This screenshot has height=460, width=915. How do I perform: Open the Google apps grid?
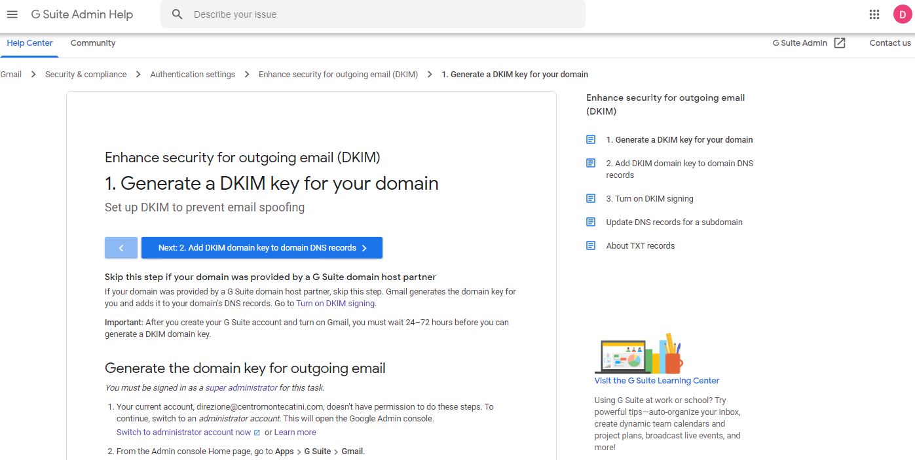click(x=874, y=14)
